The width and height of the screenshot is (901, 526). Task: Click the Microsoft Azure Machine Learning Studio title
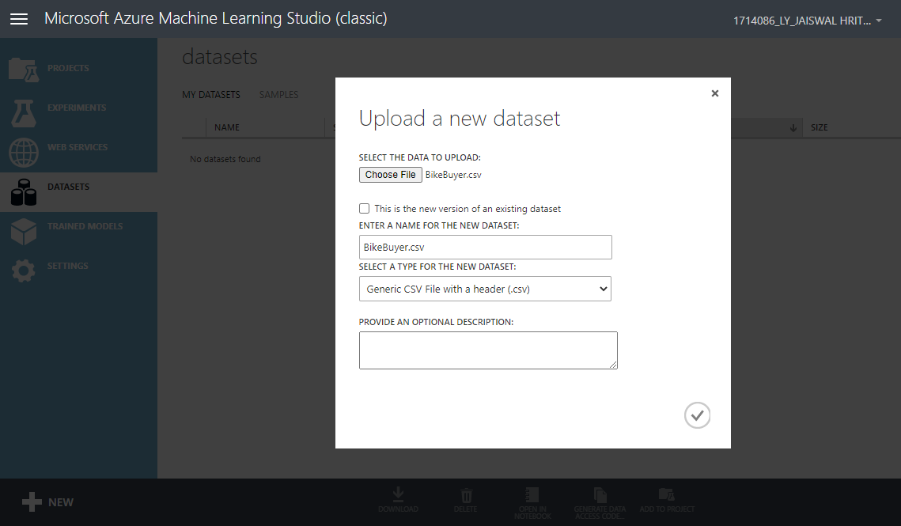pyautogui.click(x=215, y=18)
